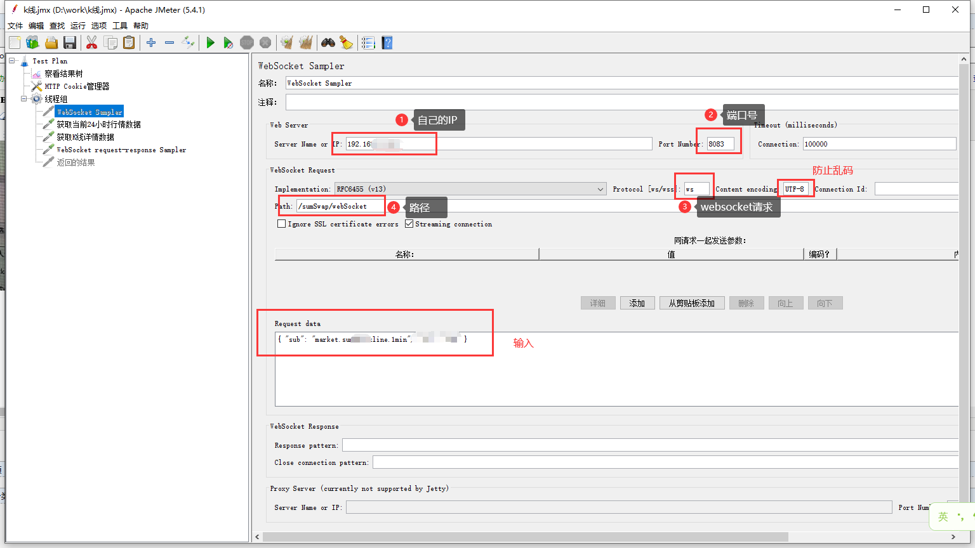Click the 注释 comment field
This screenshot has height=548, width=975.
(622, 102)
